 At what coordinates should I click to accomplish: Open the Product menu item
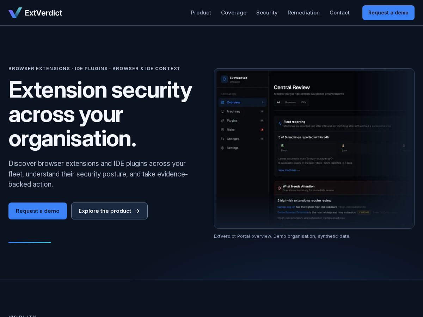(x=201, y=13)
